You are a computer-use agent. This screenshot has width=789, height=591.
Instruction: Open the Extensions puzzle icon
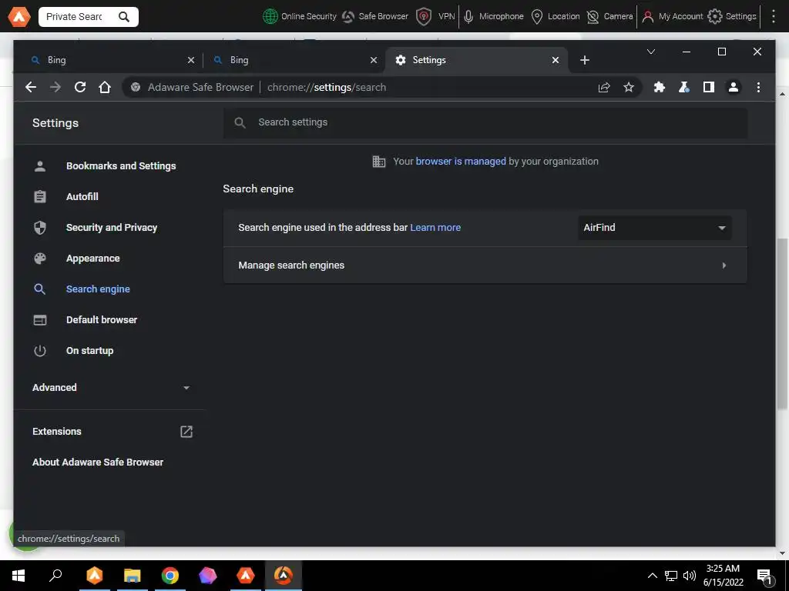[660, 88]
